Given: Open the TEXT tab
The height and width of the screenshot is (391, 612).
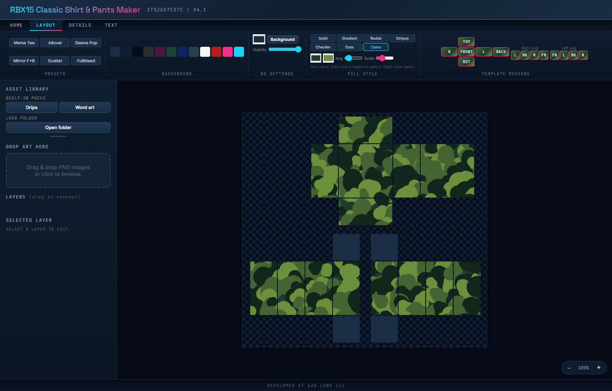Looking at the screenshot, I should click(111, 25).
